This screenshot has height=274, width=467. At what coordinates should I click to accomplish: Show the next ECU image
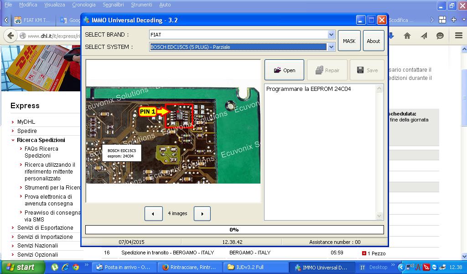(x=202, y=213)
